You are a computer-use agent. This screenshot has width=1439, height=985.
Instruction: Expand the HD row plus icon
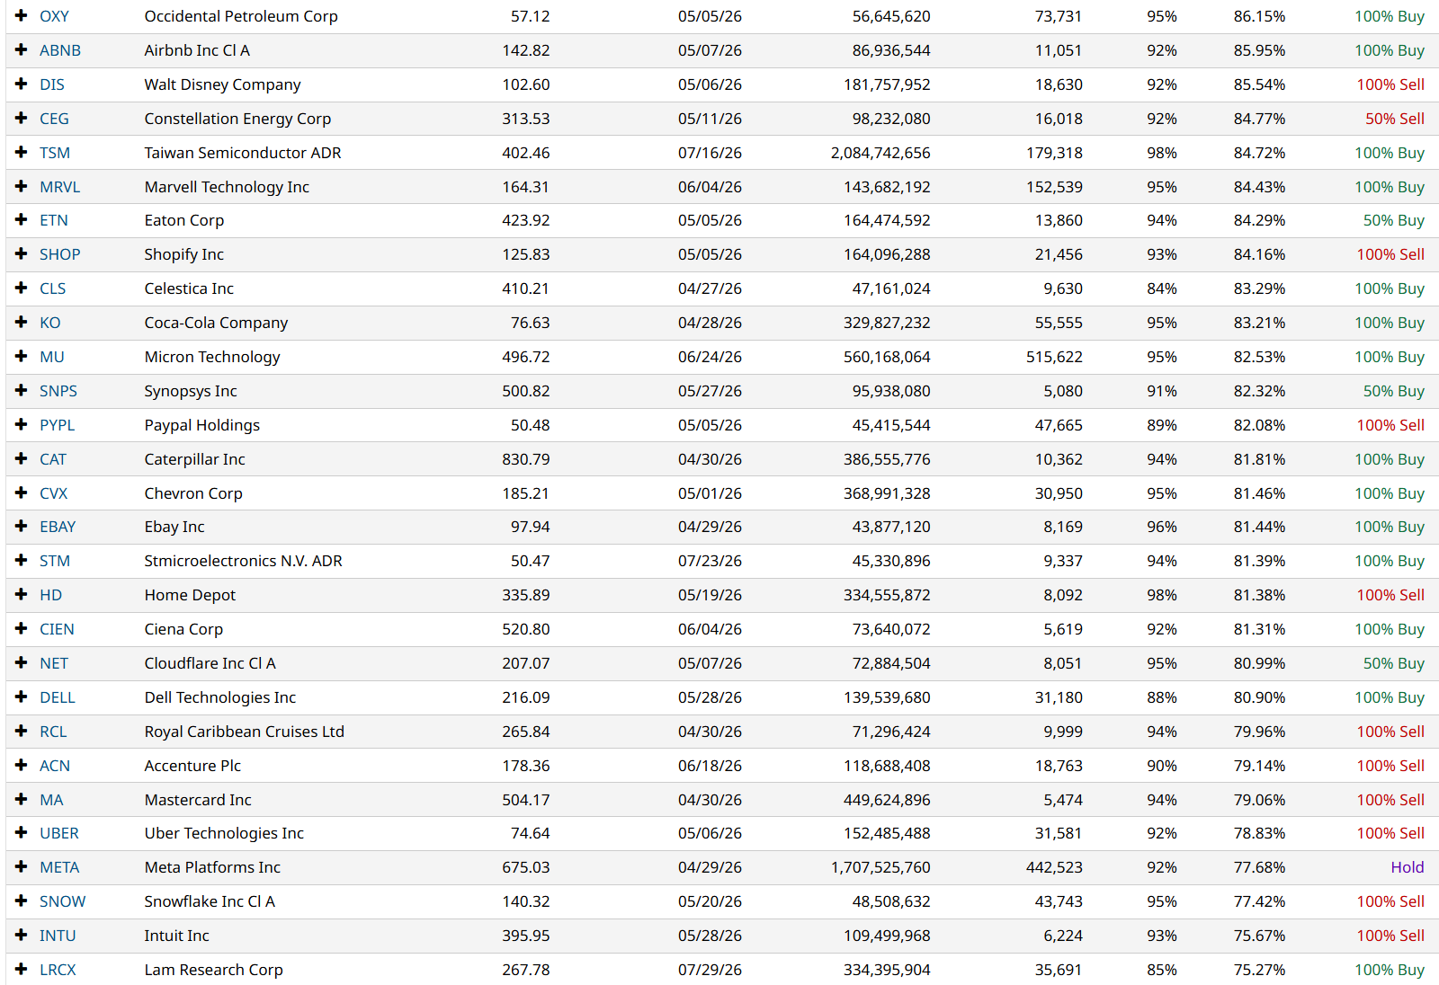(22, 595)
